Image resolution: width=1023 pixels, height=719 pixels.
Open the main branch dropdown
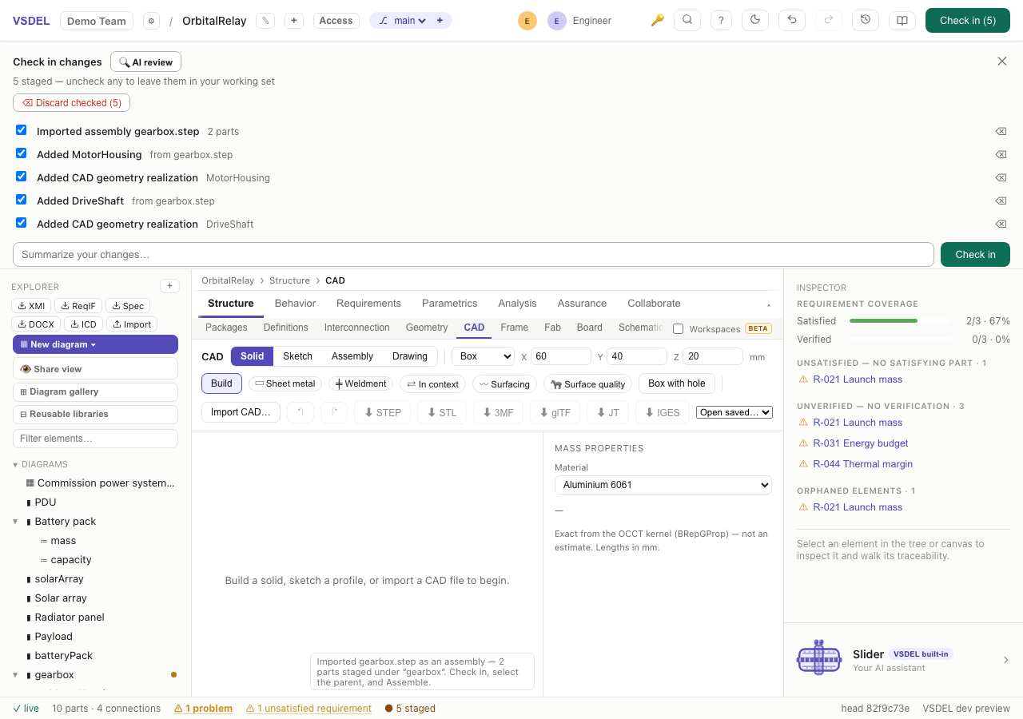pos(410,21)
